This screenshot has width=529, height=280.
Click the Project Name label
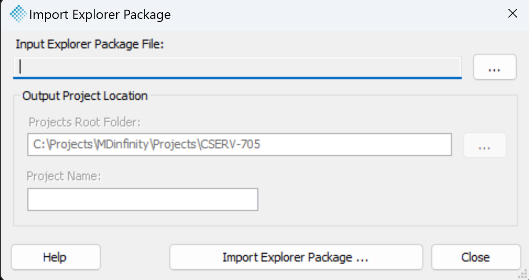click(64, 176)
